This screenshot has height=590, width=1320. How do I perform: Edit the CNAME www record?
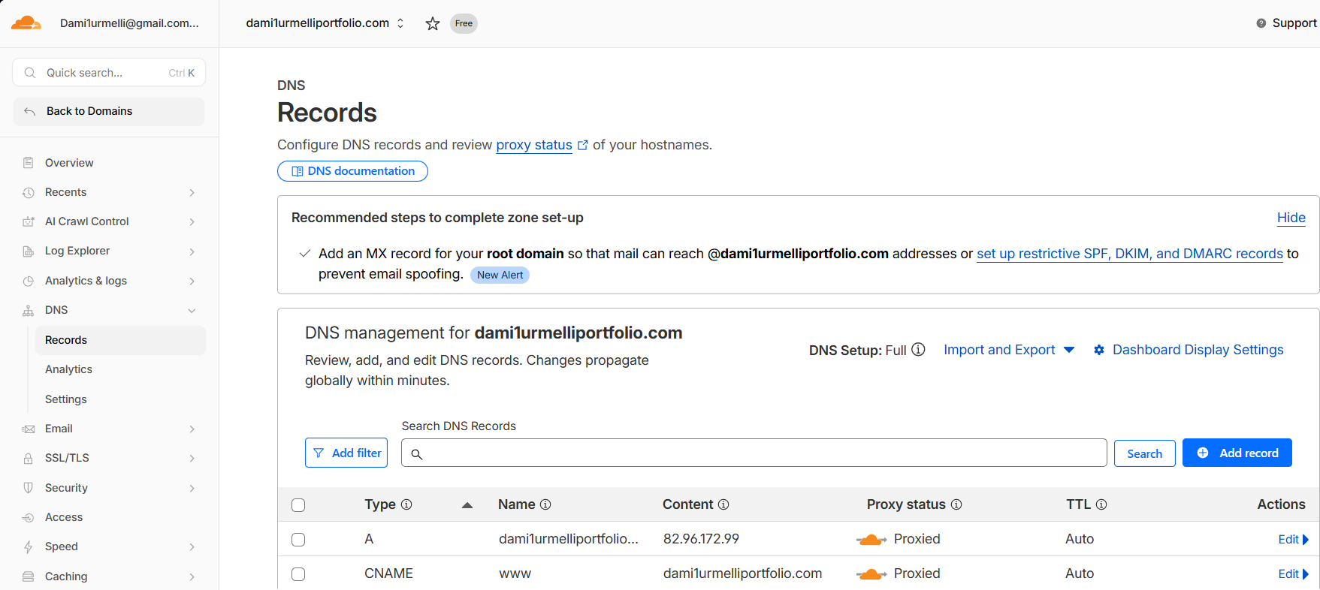pyautogui.click(x=1293, y=574)
